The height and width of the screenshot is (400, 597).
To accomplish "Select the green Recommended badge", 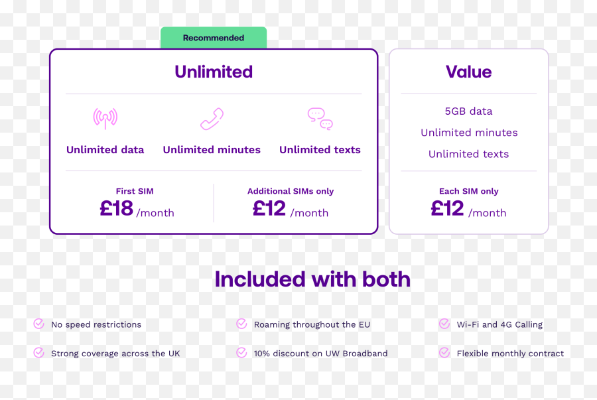I will point(214,38).
